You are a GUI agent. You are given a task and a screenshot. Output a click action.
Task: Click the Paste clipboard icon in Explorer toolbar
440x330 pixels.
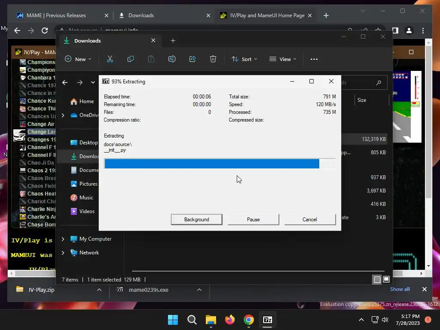click(151, 59)
